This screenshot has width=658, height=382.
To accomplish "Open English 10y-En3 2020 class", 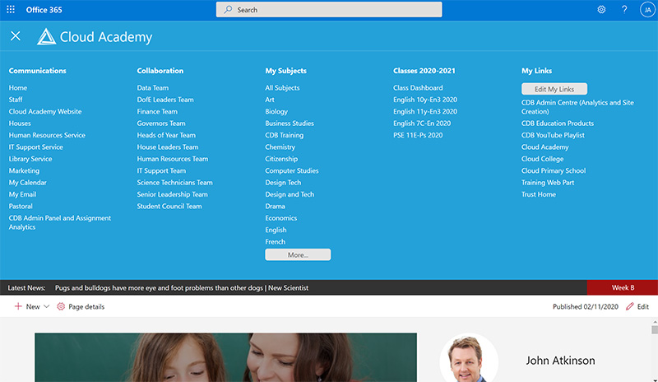I will tap(425, 100).
